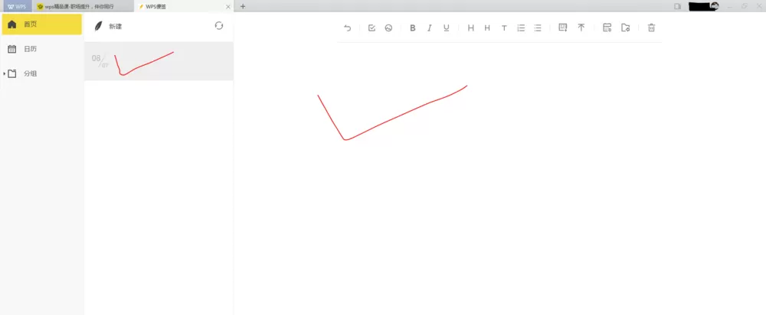This screenshot has width=766, height=315.
Task: Set a calendar reminder for note
Action: tap(607, 28)
